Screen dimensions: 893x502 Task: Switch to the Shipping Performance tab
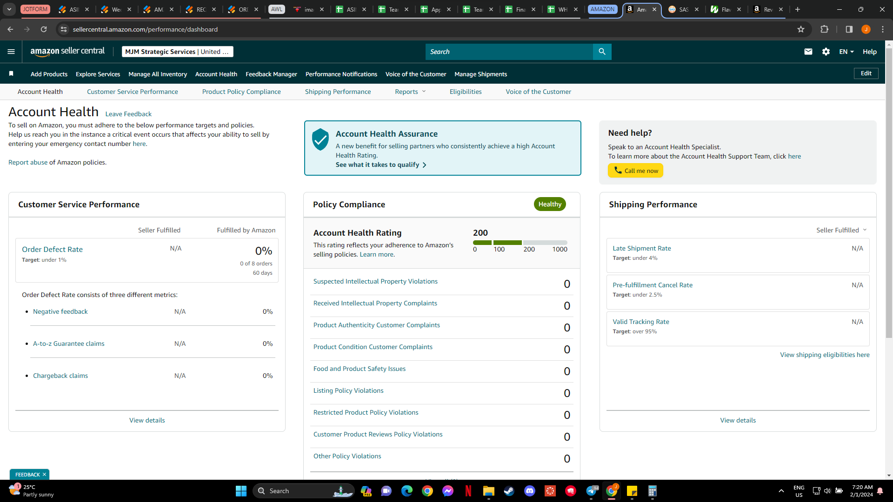338,92
